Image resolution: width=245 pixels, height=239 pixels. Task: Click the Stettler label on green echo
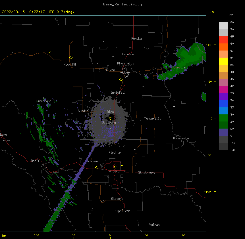[x=180, y=67]
